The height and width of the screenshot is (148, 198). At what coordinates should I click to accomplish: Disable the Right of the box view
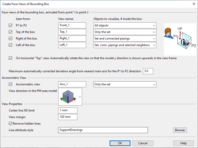tap(10, 39)
